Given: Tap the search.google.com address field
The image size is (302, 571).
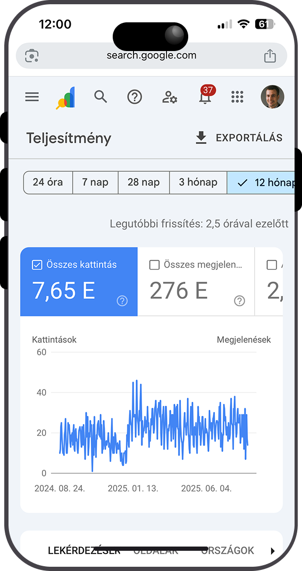Looking at the screenshot, I should [x=152, y=56].
